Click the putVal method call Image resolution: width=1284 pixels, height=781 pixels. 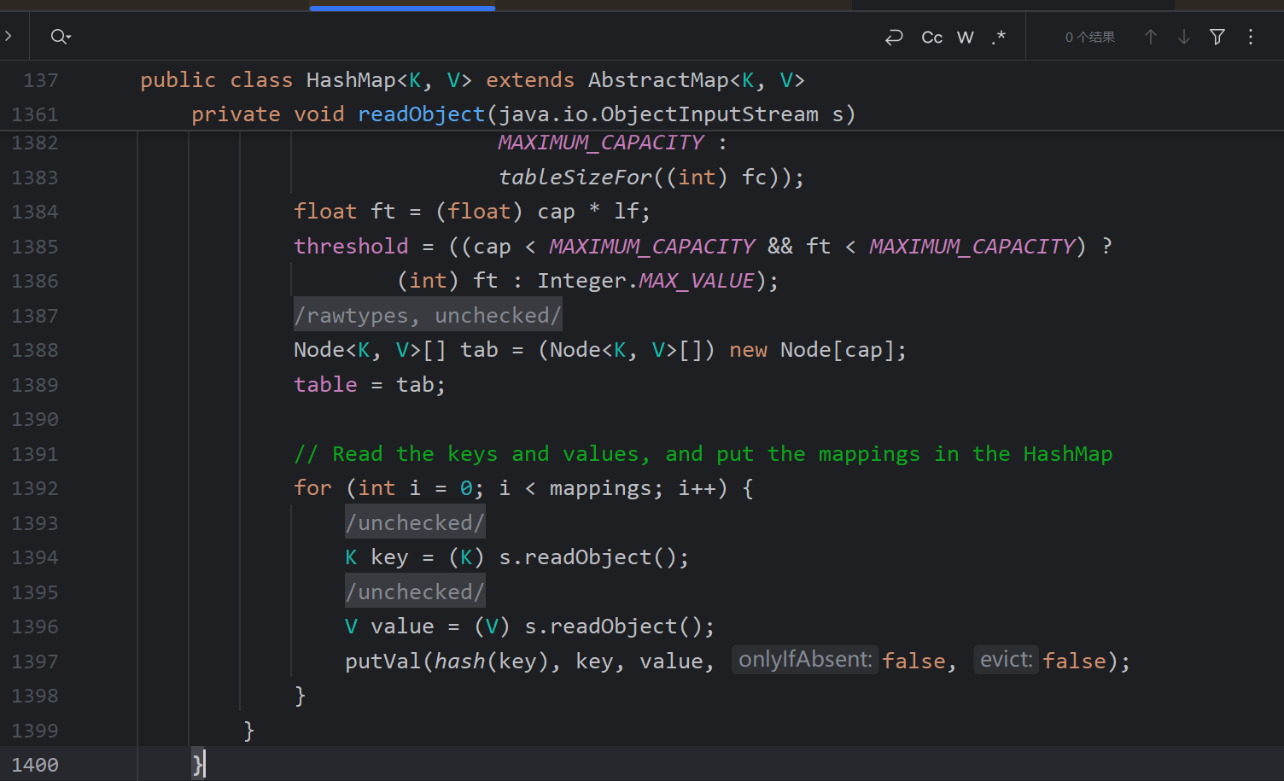383,662
